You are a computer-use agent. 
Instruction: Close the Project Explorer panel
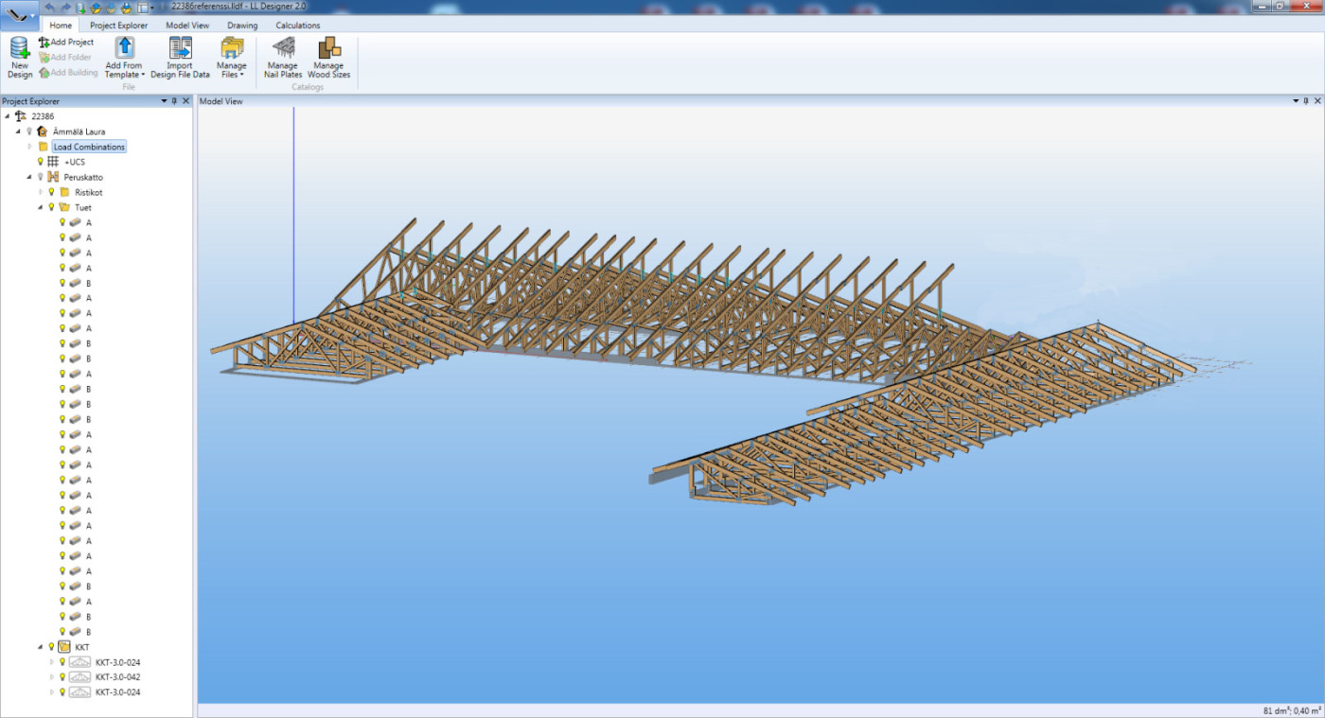pos(185,101)
